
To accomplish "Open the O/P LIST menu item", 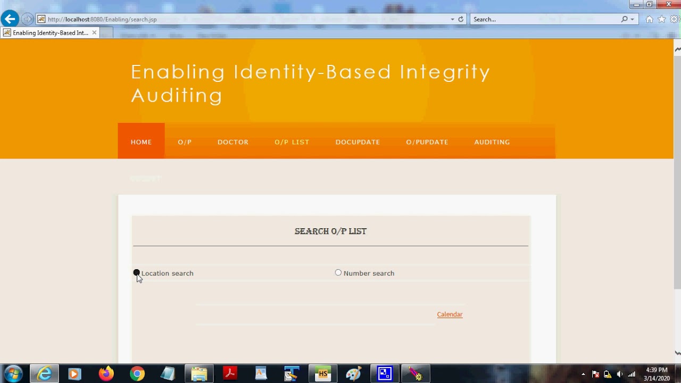I will click(x=292, y=142).
